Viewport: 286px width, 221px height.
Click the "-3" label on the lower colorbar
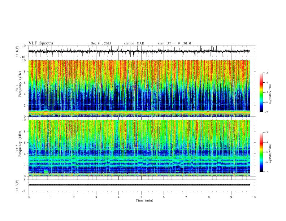[266, 133]
